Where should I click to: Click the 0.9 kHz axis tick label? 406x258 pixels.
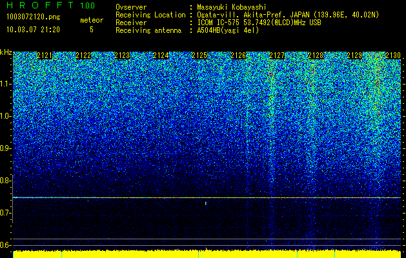coord(5,148)
